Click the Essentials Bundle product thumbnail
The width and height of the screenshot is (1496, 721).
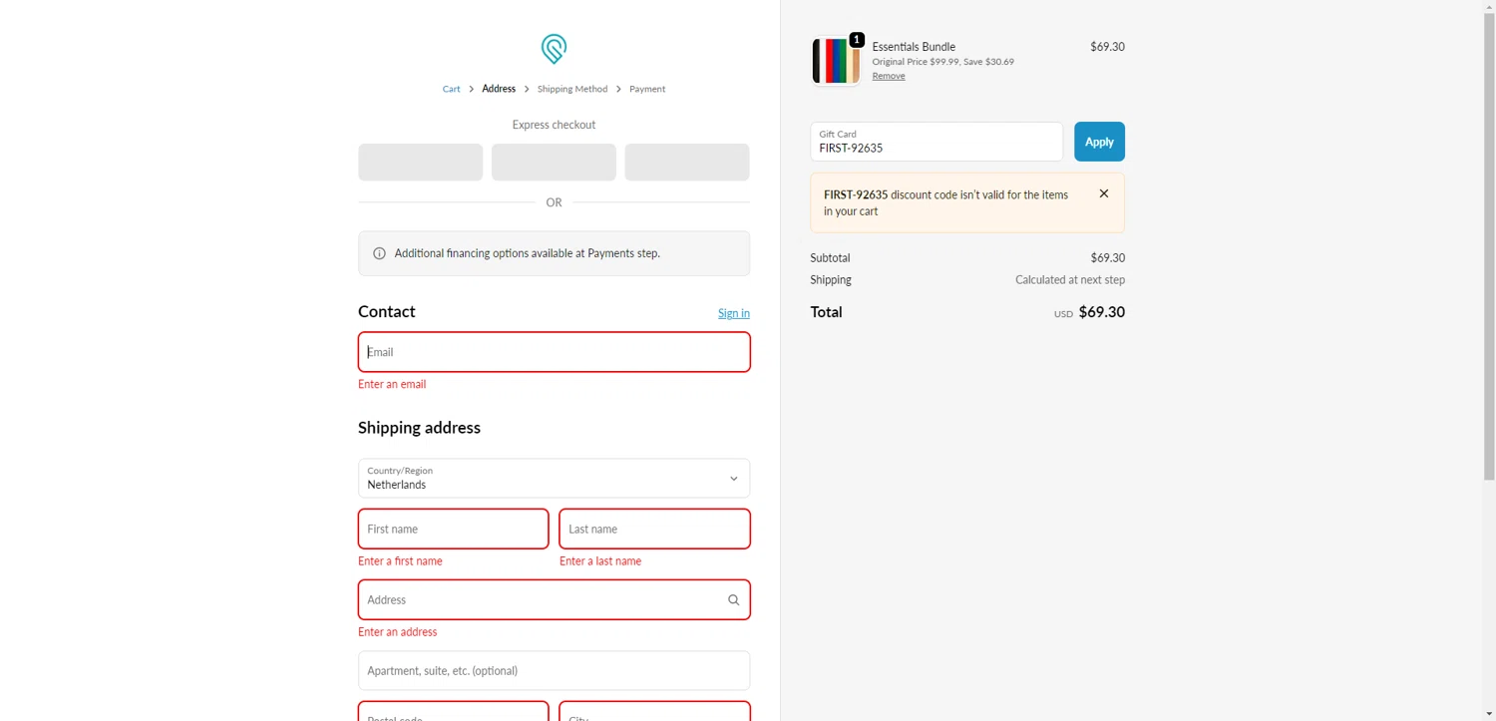click(x=835, y=62)
